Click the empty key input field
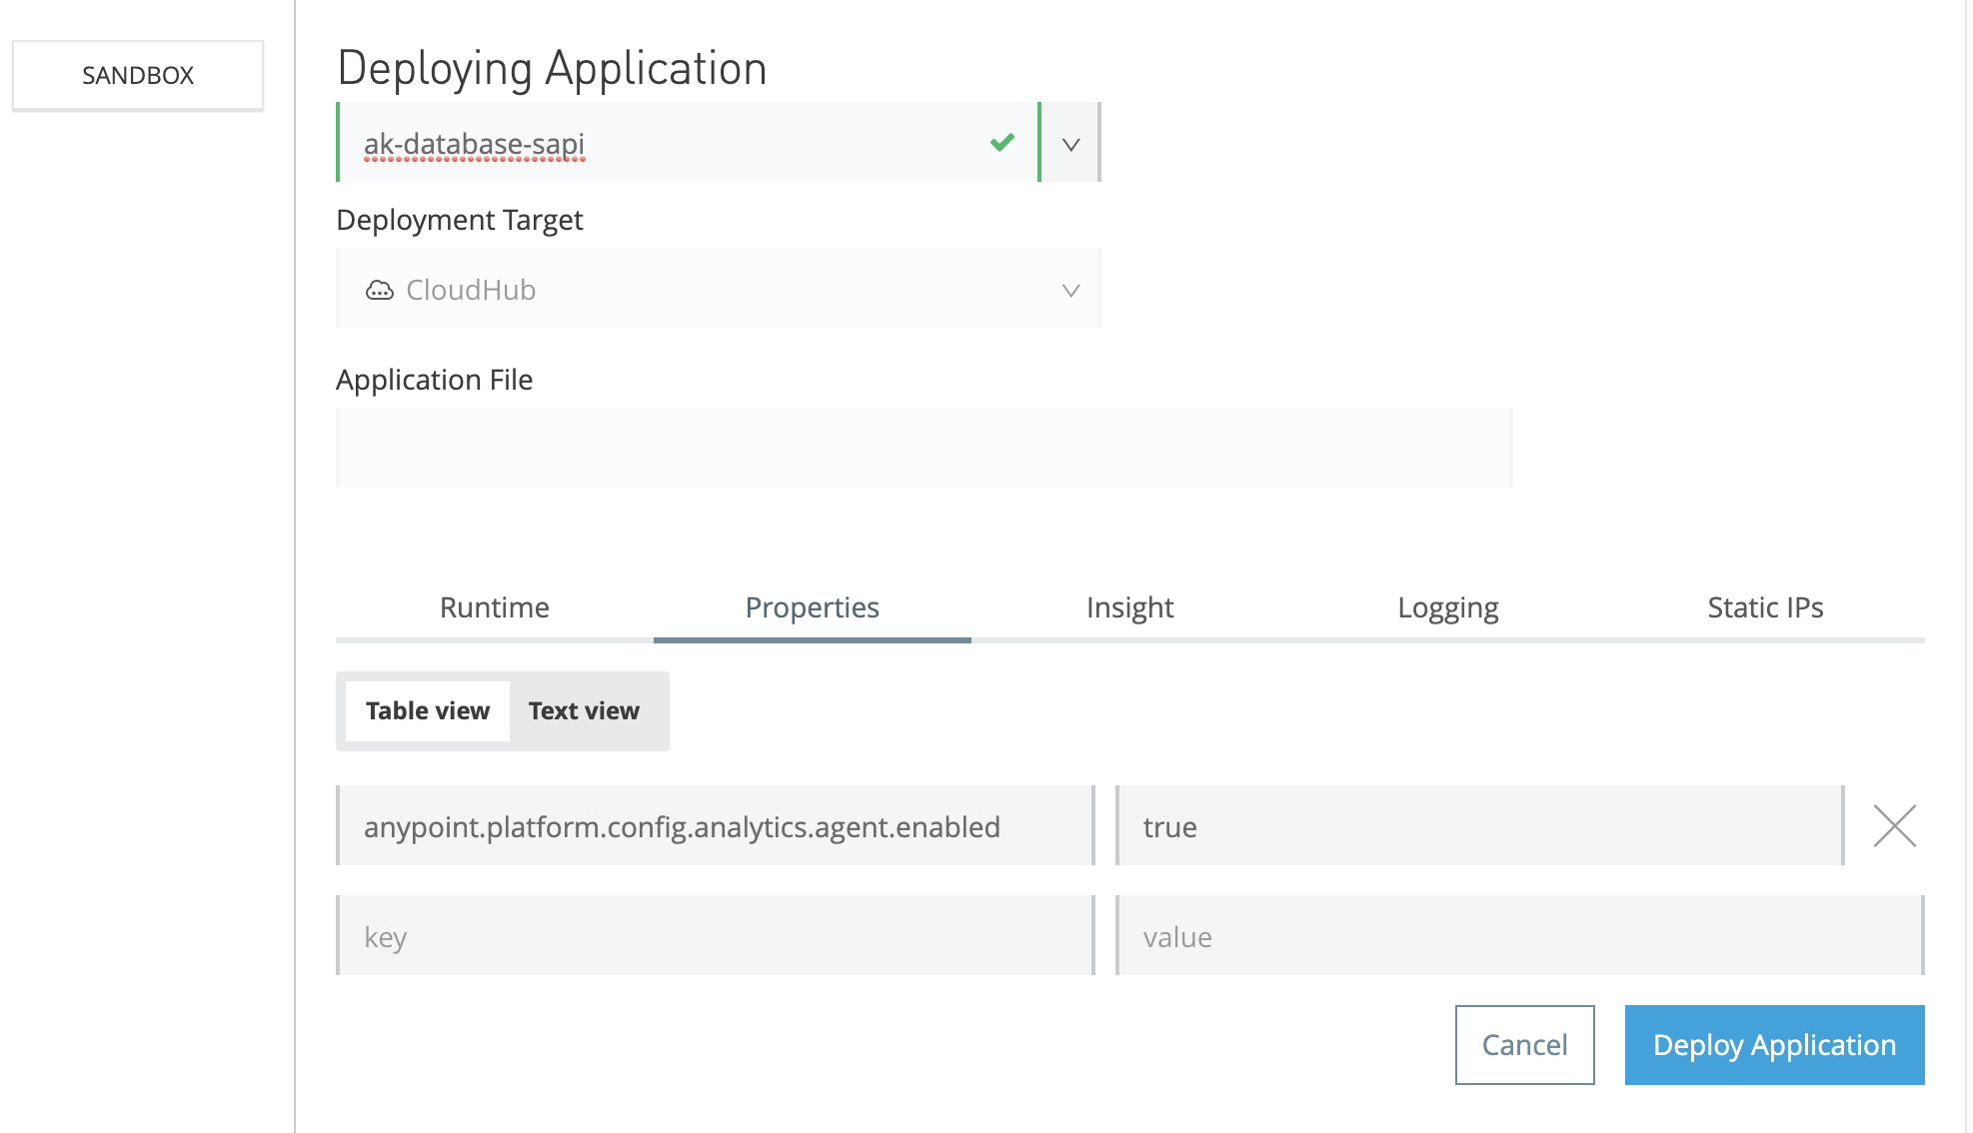The width and height of the screenshot is (1973, 1133). (716, 936)
